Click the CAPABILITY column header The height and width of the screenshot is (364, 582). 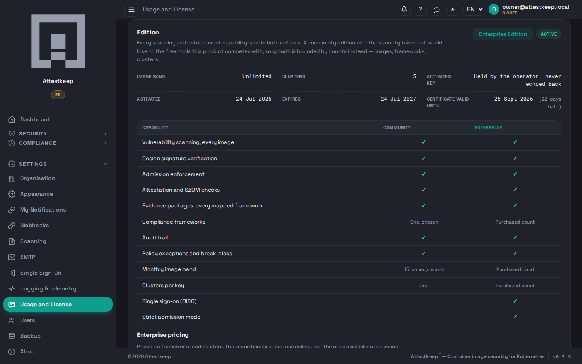[x=155, y=128]
